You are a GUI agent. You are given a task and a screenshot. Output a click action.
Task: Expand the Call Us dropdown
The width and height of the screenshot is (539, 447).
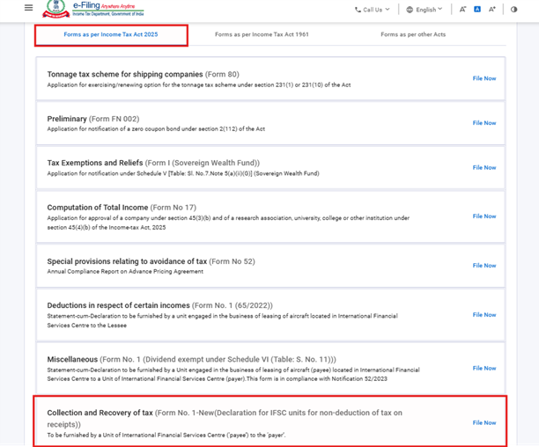[x=372, y=10]
